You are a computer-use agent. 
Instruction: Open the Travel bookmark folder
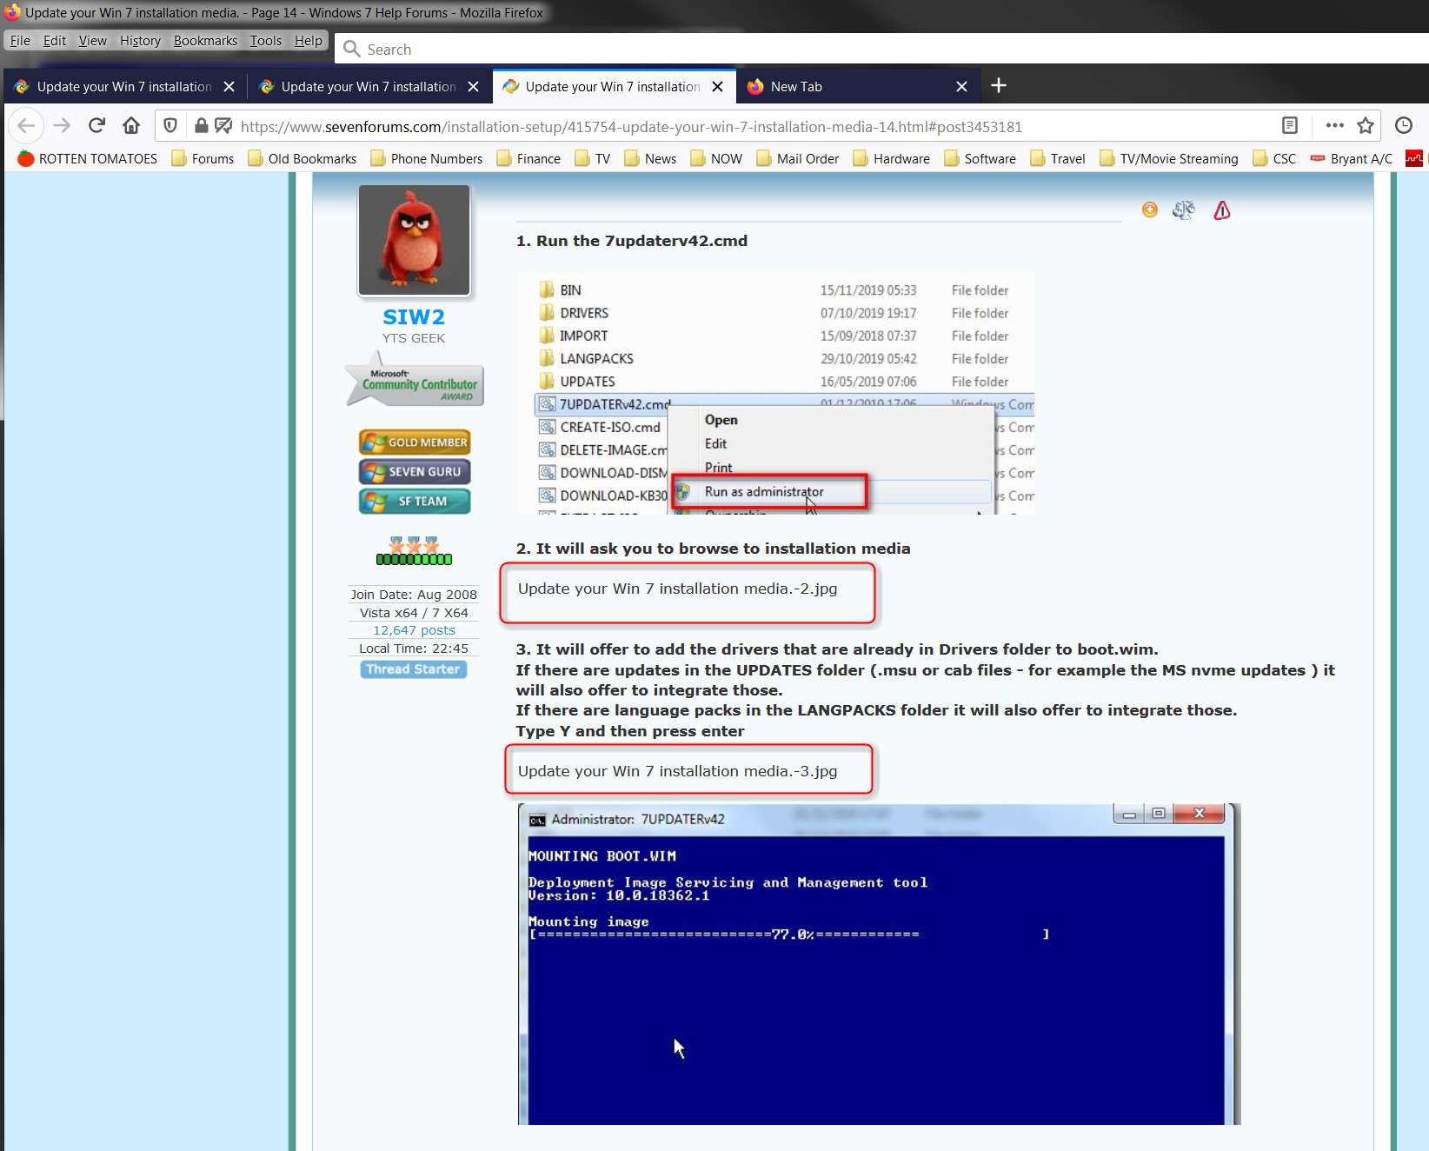click(1058, 158)
